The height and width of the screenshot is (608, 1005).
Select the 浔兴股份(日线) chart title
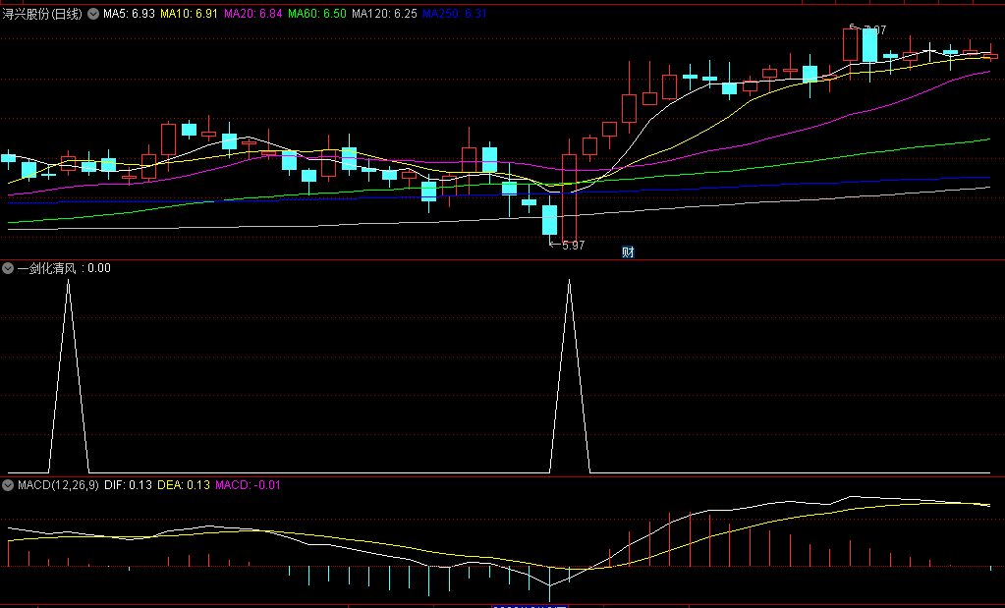42,14
